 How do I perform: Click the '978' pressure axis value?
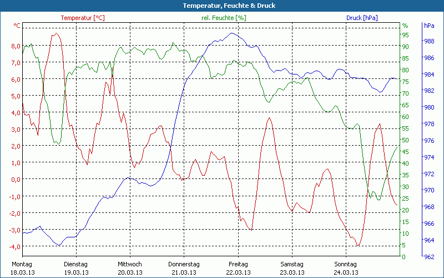tap(429, 124)
